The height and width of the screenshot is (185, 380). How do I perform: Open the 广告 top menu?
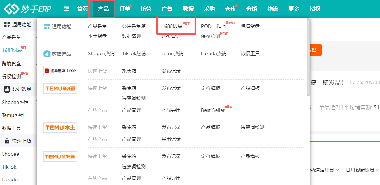pos(167,9)
